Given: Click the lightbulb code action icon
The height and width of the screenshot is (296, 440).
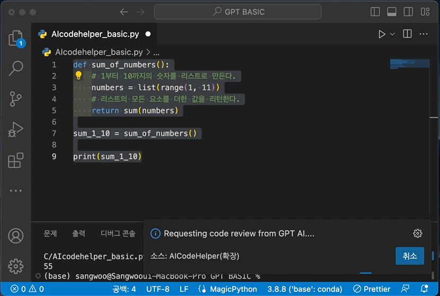Looking at the screenshot, I should (x=78, y=75).
